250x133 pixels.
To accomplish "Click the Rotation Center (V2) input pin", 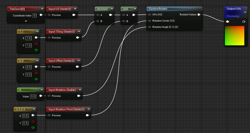I will (x=149, y=21).
